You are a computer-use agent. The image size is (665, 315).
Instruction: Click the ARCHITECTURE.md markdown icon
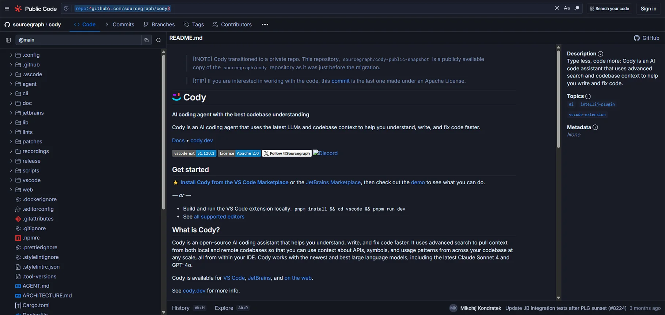tap(18, 296)
